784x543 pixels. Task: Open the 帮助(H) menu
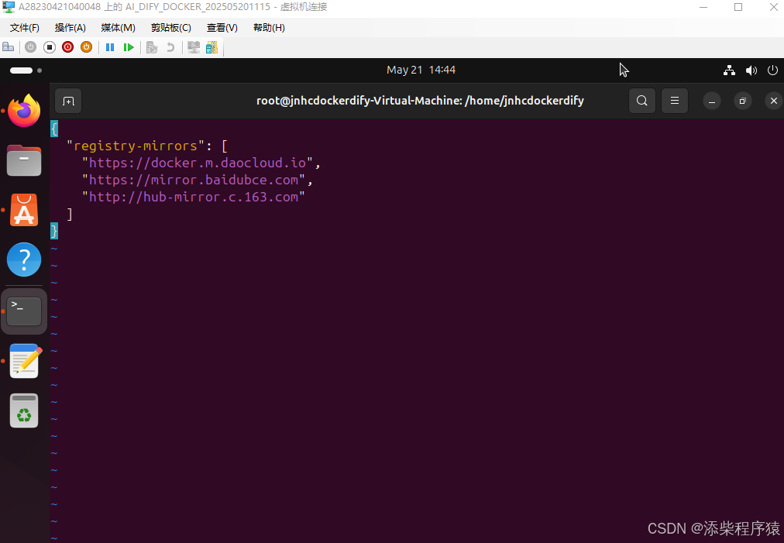click(x=269, y=28)
